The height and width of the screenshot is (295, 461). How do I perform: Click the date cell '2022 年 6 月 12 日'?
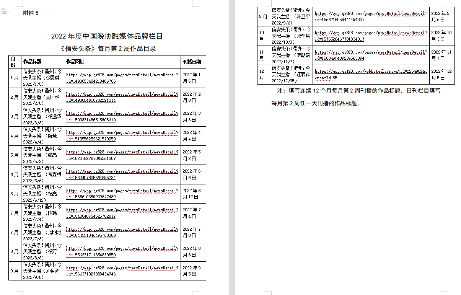point(193,194)
